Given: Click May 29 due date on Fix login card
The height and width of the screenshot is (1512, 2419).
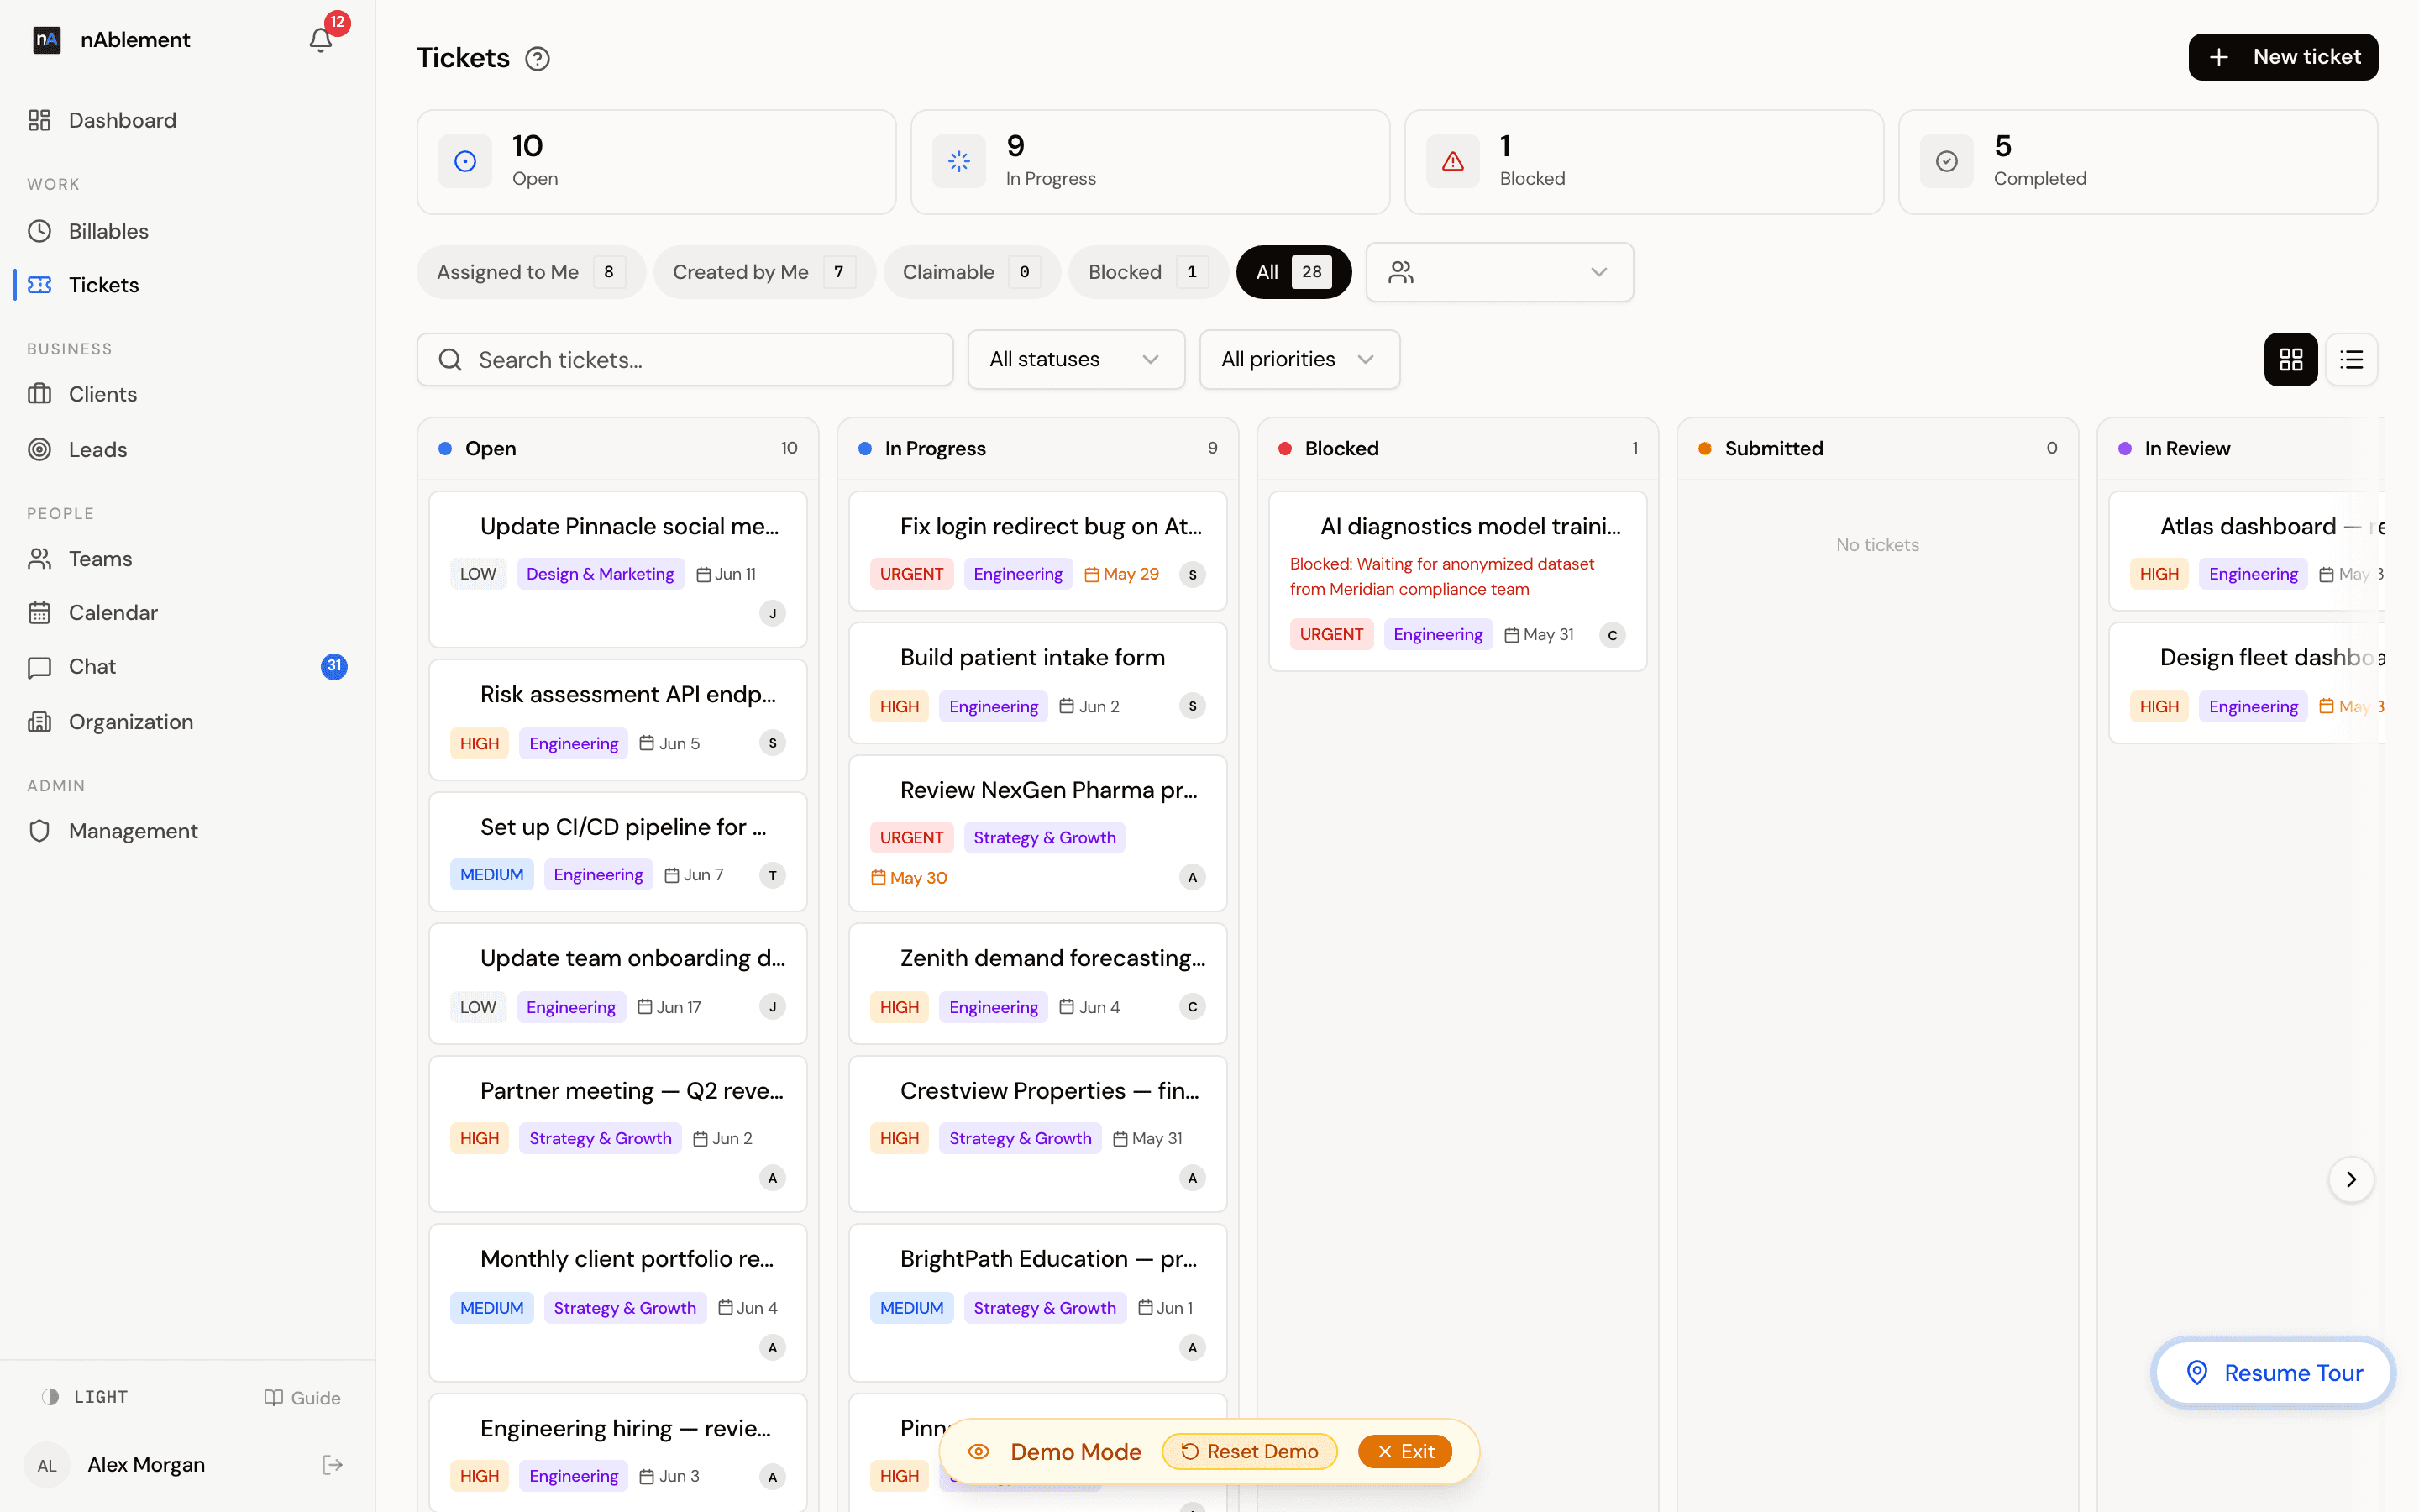Looking at the screenshot, I should point(1121,574).
